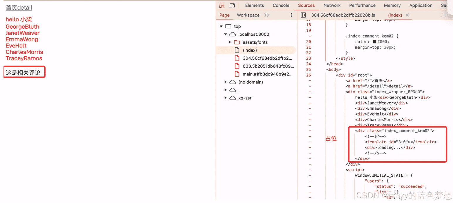Click the window.INITIAL_STATE code line

[384, 175]
